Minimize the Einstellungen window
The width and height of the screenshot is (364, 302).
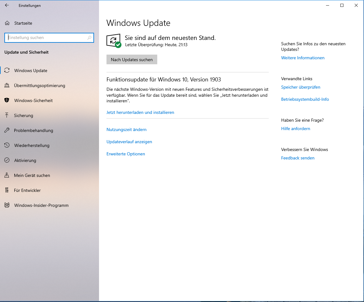click(x=328, y=5)
